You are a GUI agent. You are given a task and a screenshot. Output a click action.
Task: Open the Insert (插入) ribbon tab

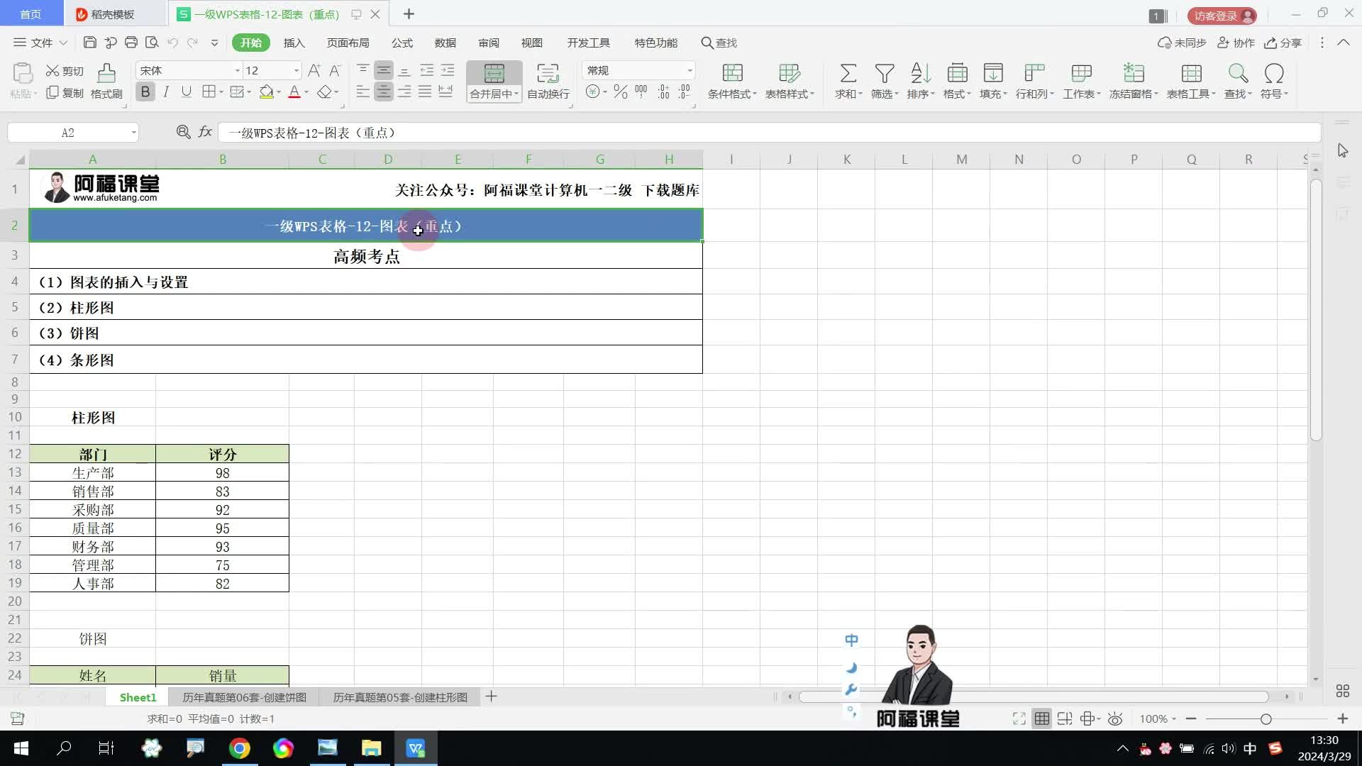point(294,43)
